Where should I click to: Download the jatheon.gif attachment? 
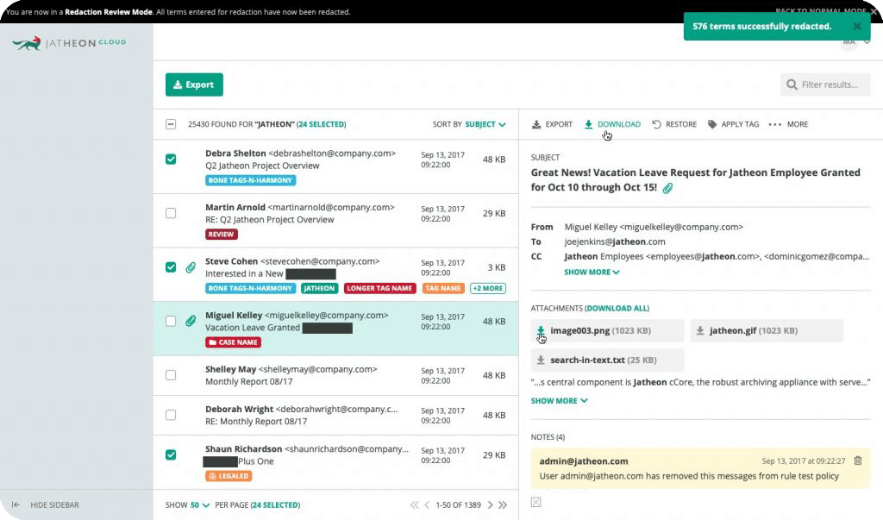pos(700,330)
